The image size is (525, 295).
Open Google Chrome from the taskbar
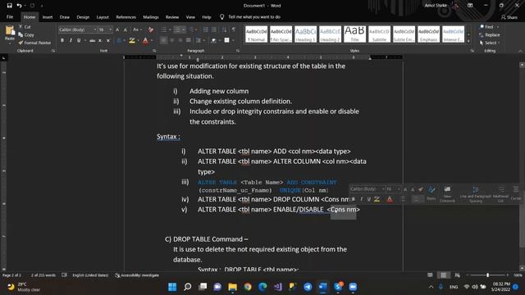coord(248,287)
